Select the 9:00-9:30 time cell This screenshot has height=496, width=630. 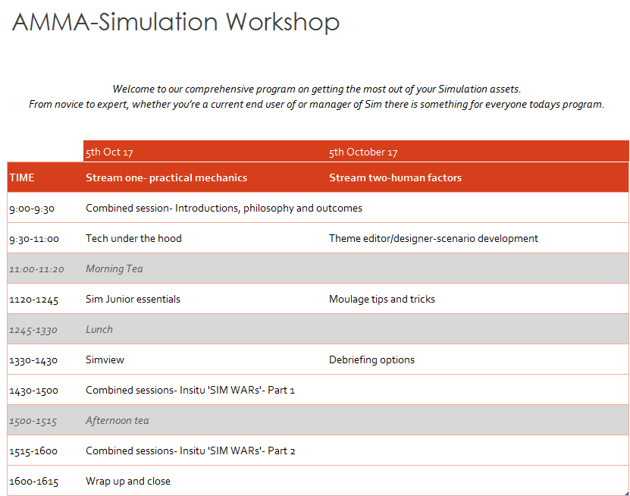[x=32, y=208]
